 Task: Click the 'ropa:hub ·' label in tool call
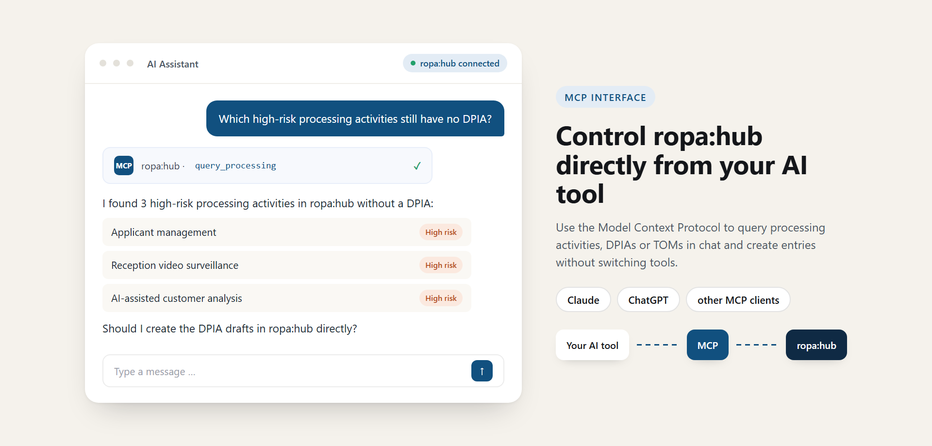coord(163,166)
